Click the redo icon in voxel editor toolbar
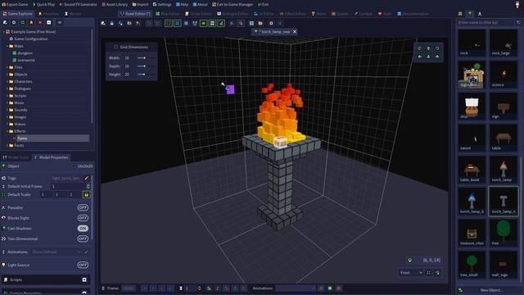524x295 pixels. [x=158, y=23]
